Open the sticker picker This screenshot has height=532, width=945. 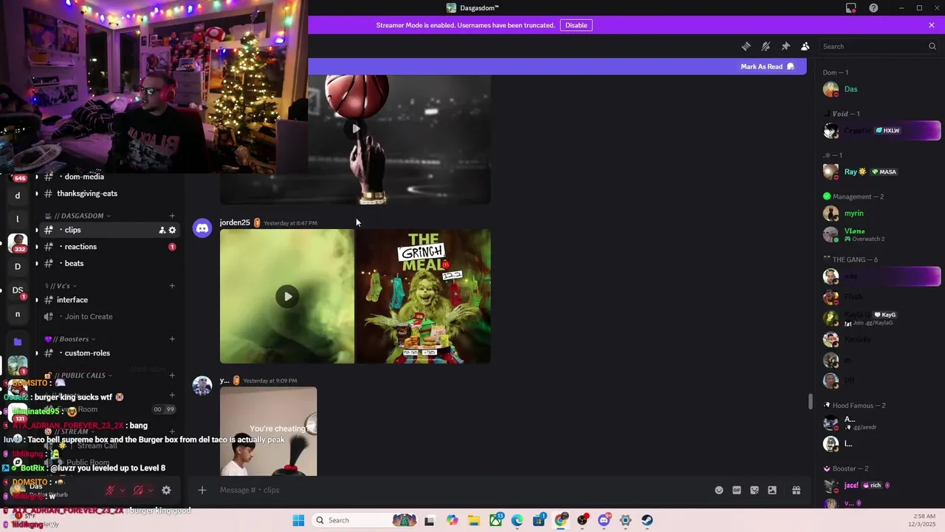(755, 490)
